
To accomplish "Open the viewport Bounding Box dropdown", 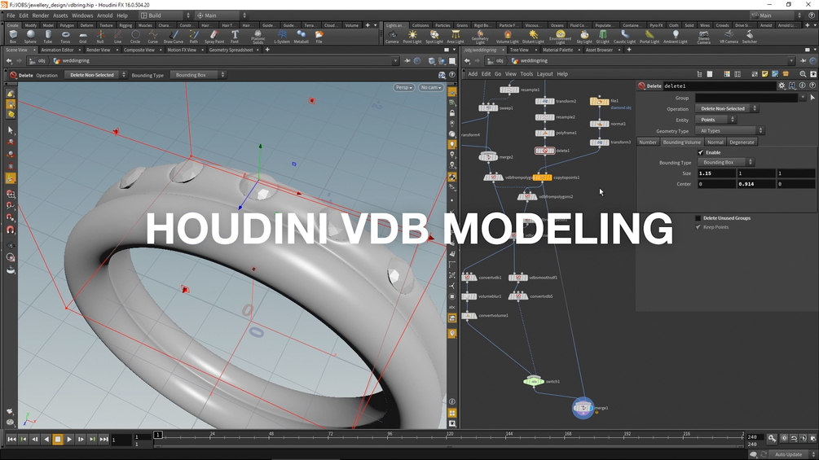I will click(199, 75).
